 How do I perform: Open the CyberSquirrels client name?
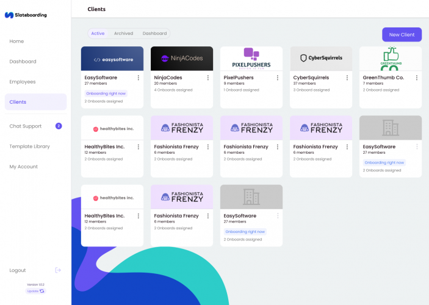pos(311,77)
